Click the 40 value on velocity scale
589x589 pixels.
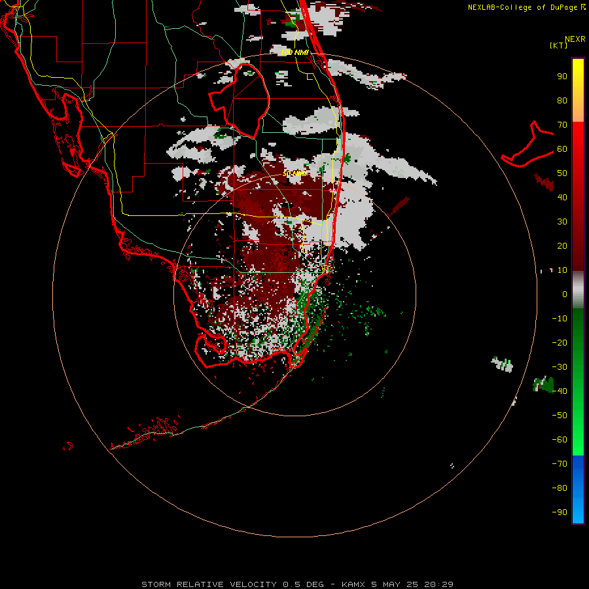point(562,197)
